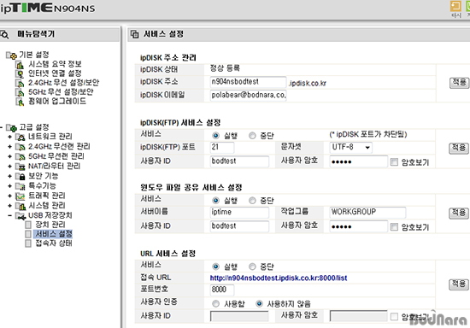Click the 기본 설정 folder icon

(12, 56)
